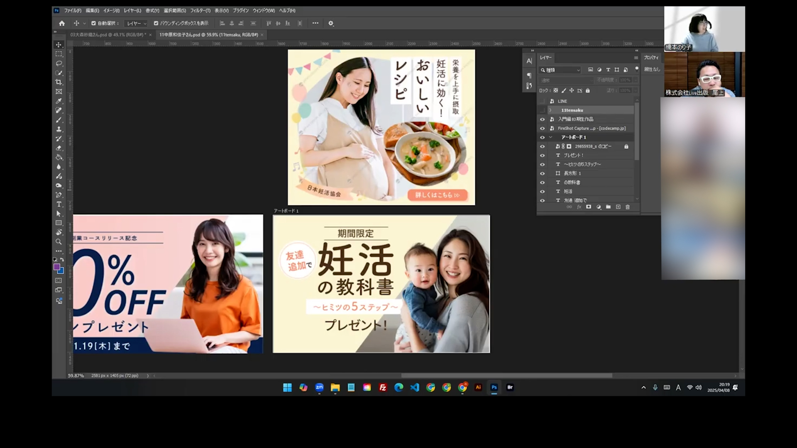Hide the アートボード 1 layer
Screen dimensions: 797x448
tap(542, 137)
